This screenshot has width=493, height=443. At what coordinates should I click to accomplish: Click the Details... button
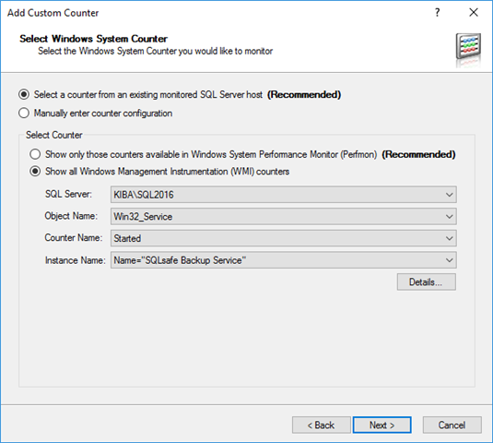(x=426, y=281)
